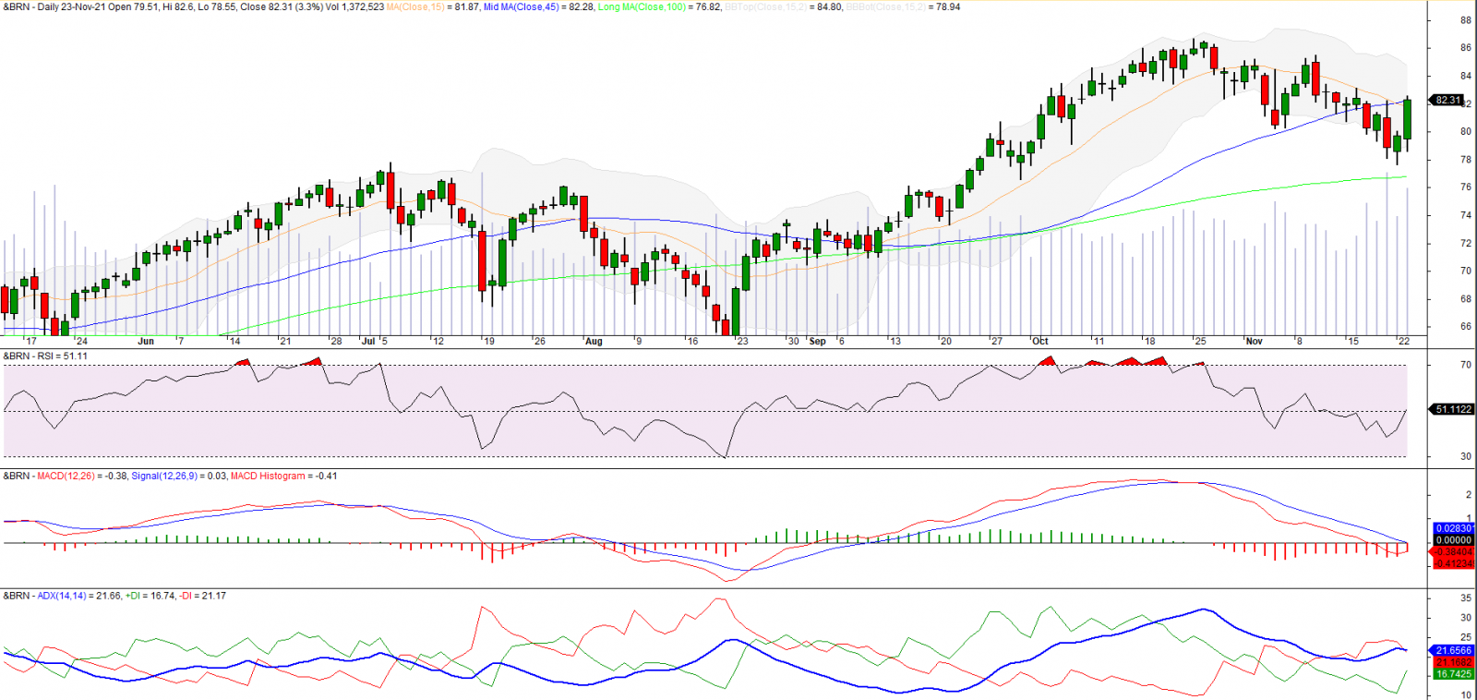1477x700 pixels.
Task: Click the '25 date tick after Oct
Action: tap(1200, 341)
